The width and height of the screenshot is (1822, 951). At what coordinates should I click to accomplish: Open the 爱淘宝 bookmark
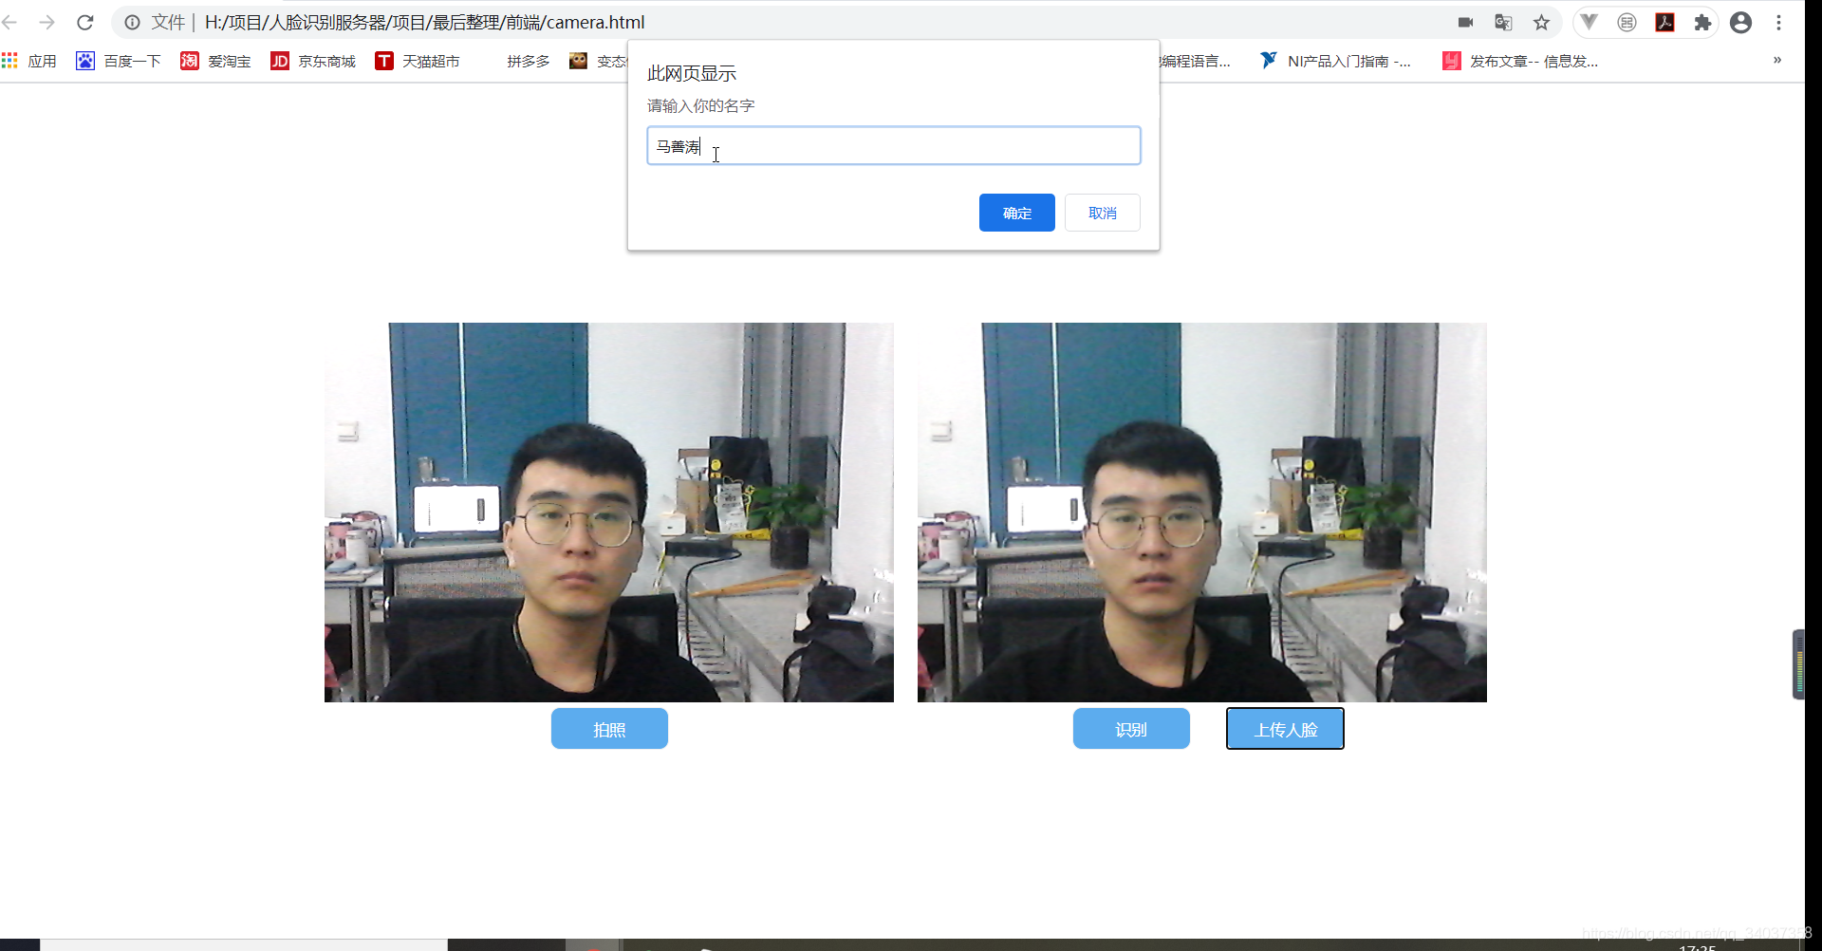click(216, 61)
